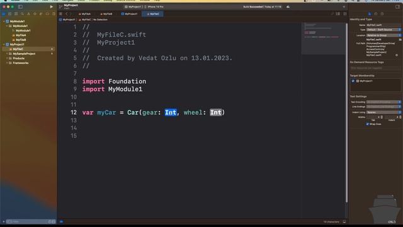
Task: Collapse the MyProject1 project root
Action: (4, 45)
